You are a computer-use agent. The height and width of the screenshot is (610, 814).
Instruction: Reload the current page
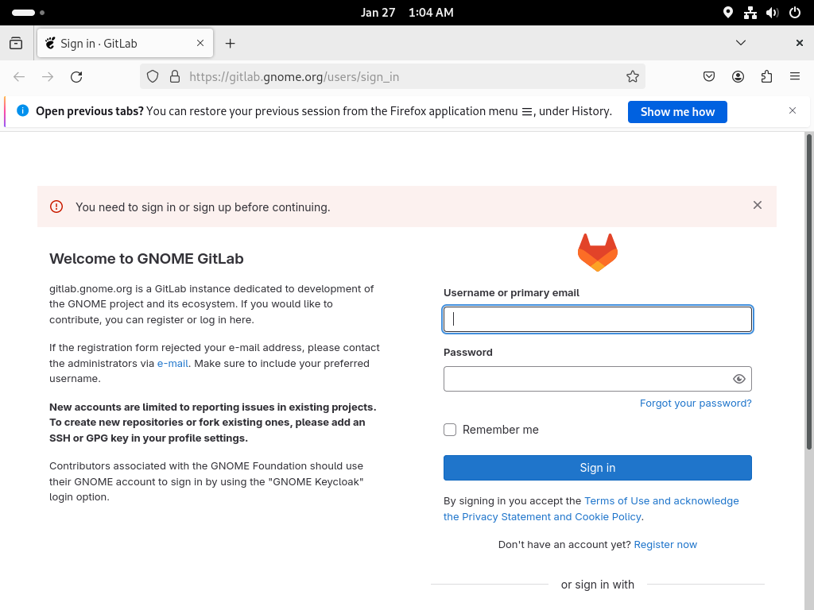point(76,77)
